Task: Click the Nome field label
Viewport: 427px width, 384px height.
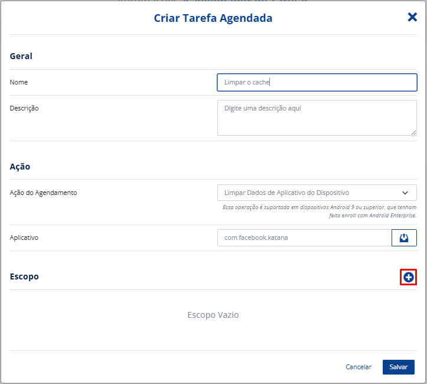Action: pos(19,82)
